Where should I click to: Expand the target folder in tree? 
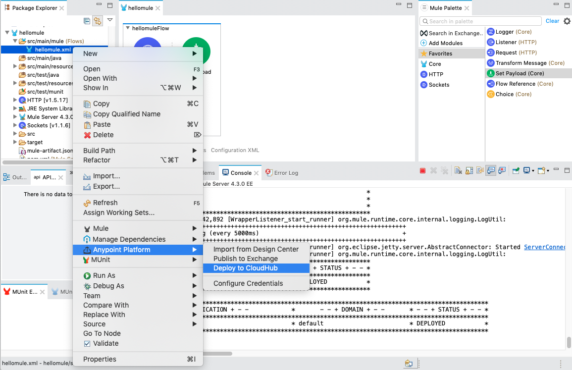pyautogui.click(x=15, y=142)
